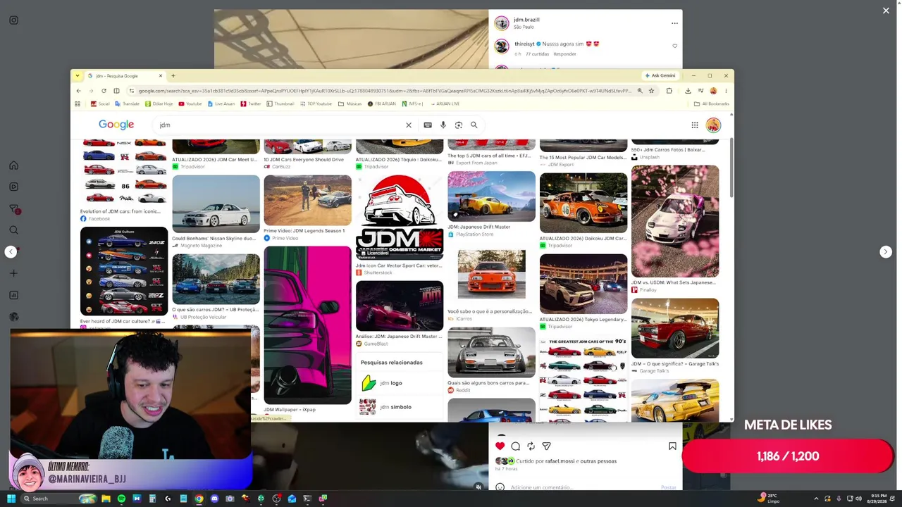
Task: Click the Google logo
Action: pyautogui.click(x=116, y=125)
